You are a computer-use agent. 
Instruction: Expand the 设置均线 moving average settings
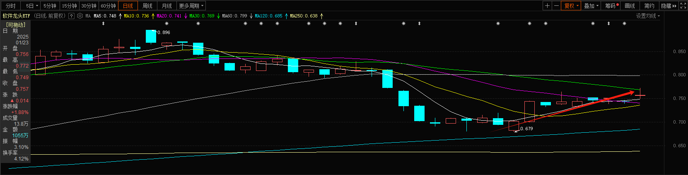648,16
